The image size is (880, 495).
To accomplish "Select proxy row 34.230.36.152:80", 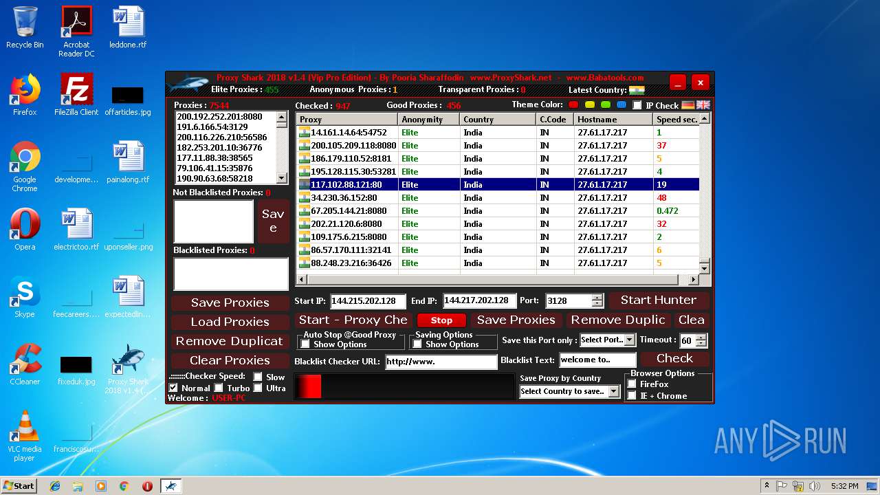I will point(498,198).
